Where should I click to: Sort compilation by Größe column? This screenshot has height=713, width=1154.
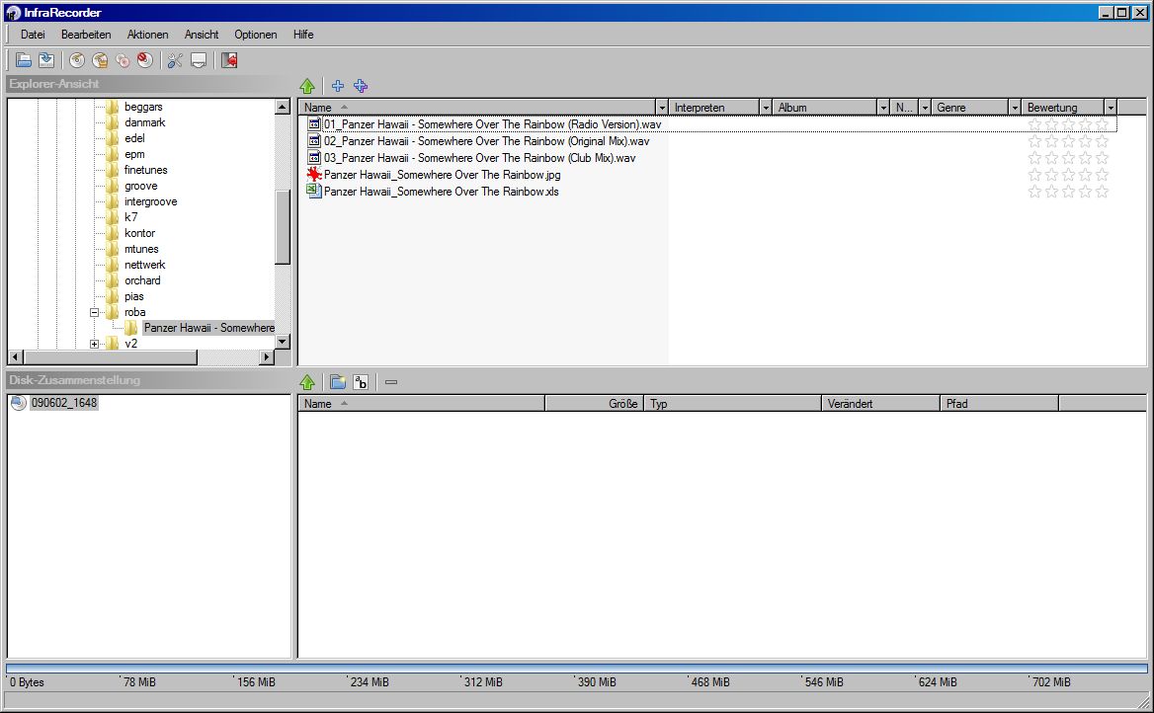tap(595, 403)
